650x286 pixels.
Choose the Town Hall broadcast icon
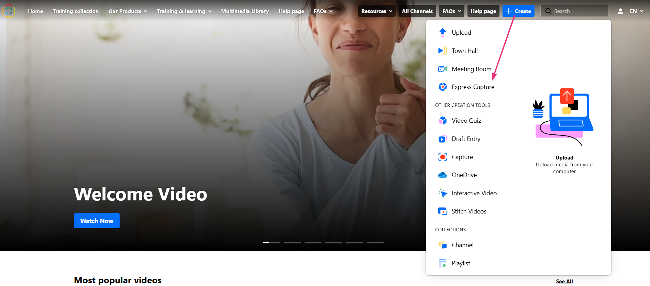click(442, 51)
